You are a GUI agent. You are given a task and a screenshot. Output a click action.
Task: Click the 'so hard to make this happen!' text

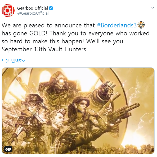(43, 41)
